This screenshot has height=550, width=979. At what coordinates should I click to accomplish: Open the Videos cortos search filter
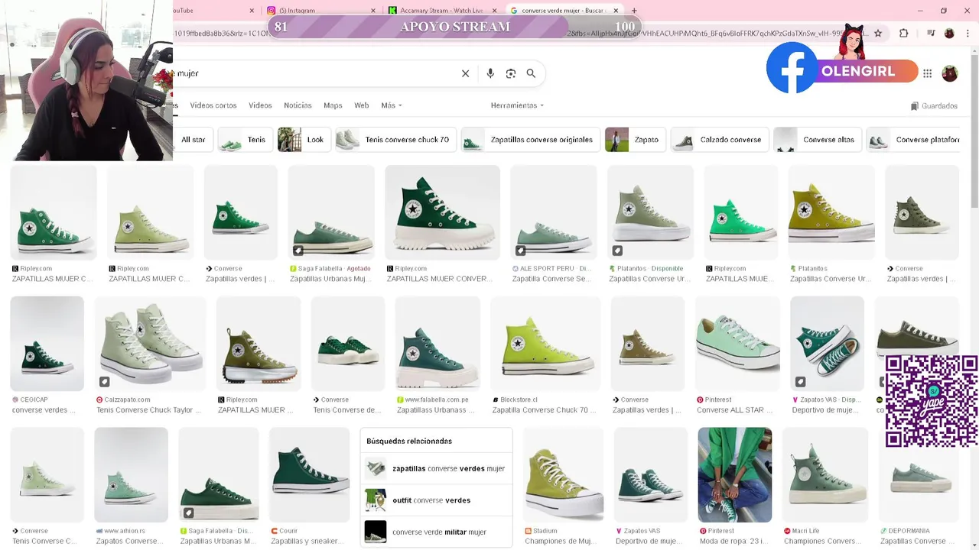tap(213, 105)
